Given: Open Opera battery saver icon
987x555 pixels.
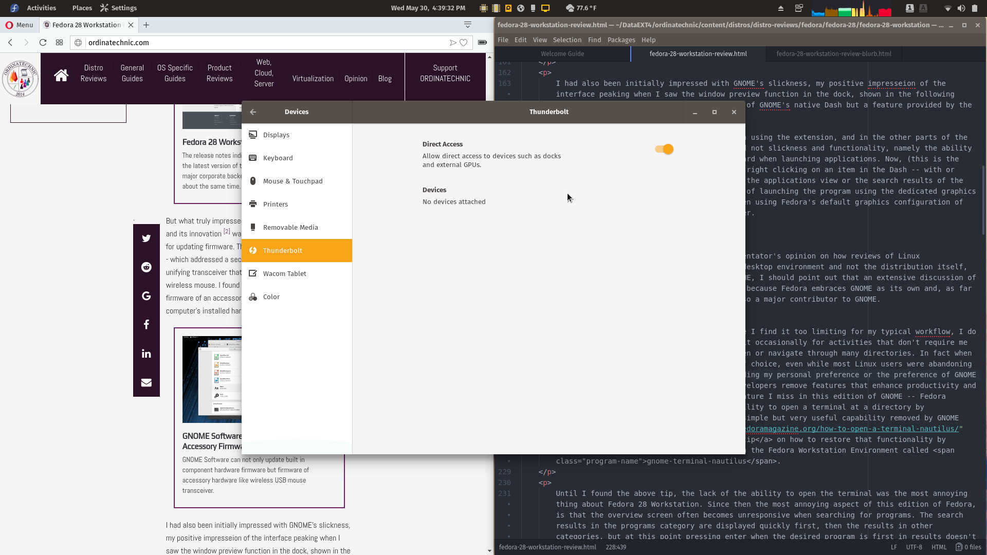Looking at the screenshot, I should click(x=482, y=43).
